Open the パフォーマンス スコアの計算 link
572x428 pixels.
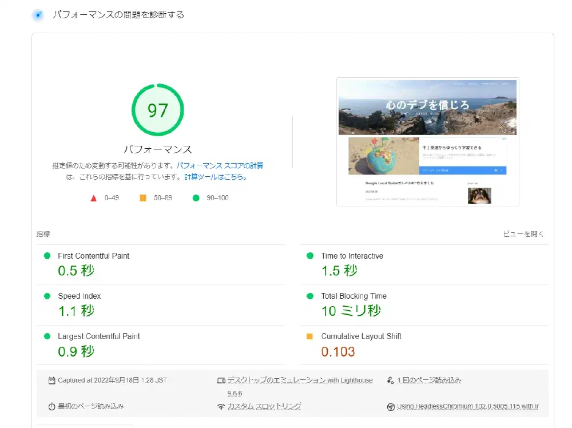(220, 166)
